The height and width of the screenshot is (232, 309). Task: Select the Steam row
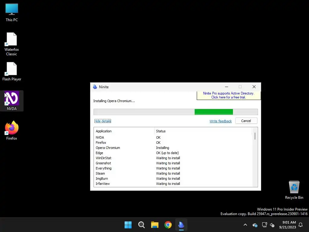(173, 173)
